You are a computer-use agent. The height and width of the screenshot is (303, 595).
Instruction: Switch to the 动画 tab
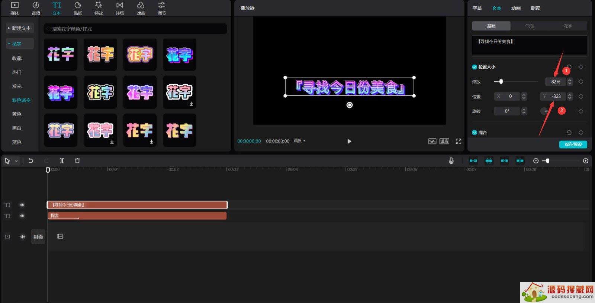[516, 8]
